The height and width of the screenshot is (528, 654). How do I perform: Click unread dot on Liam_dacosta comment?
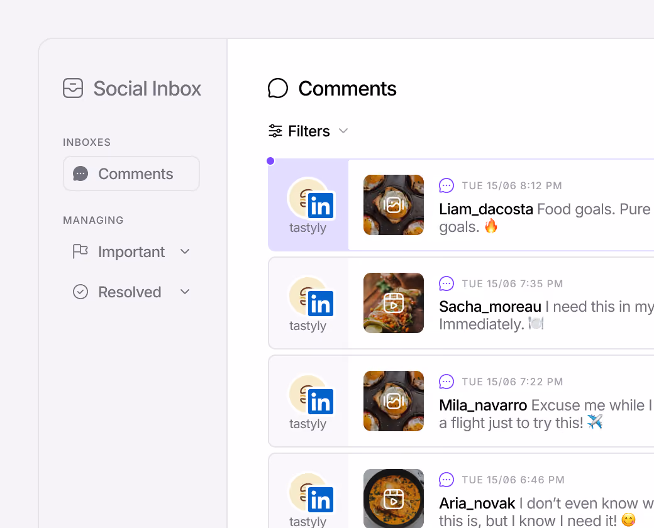pos(270,161)
